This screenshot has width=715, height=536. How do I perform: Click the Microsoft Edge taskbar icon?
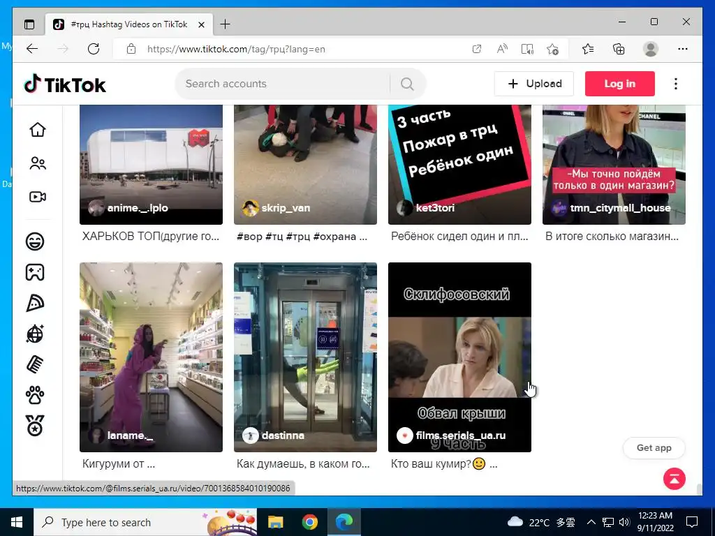(344, 522)
